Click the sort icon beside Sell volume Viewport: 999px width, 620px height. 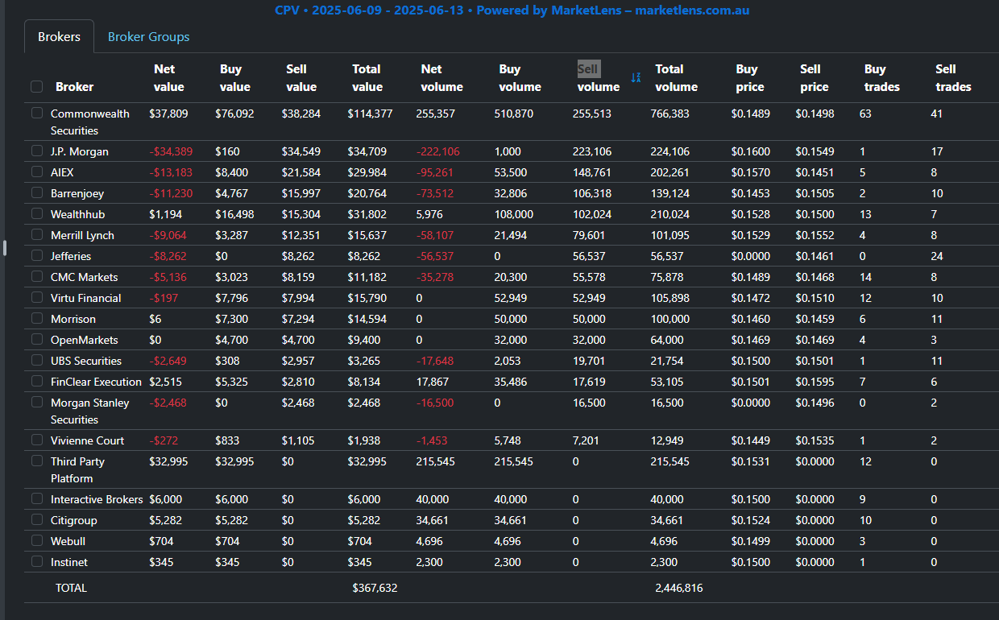click(636, 77)
